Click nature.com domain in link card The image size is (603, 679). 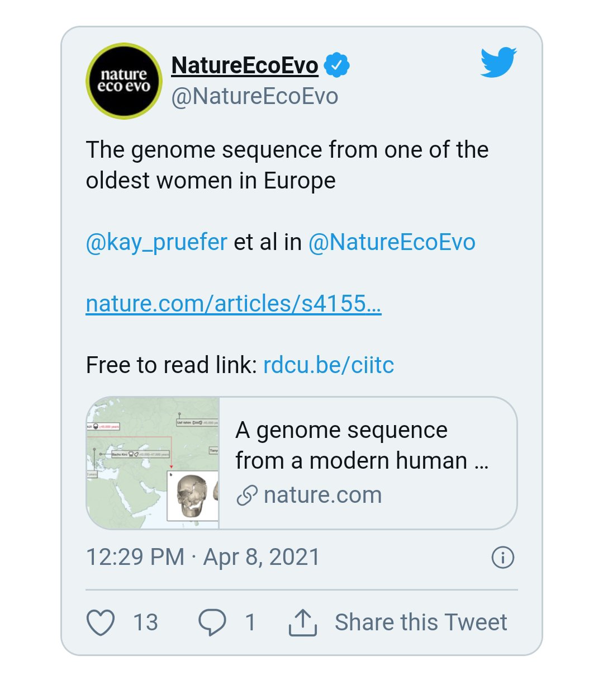coord(322,496)
